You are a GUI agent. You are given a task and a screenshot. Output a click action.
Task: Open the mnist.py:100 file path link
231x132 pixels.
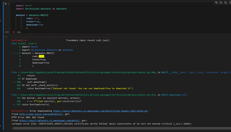pos(83,72)
